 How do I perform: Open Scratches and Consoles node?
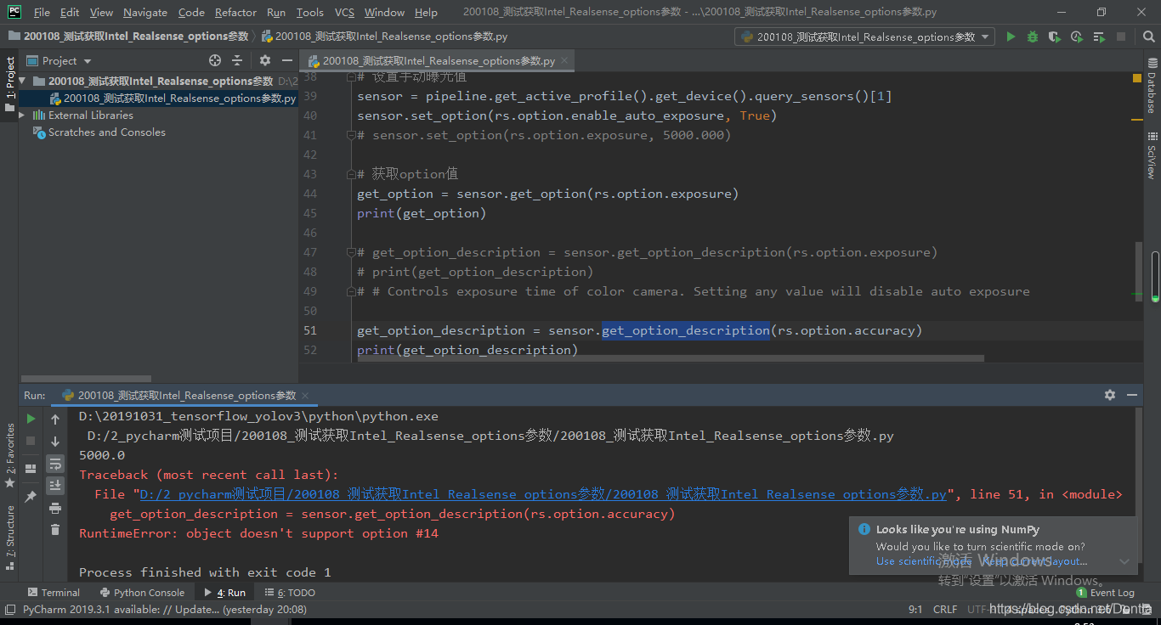tap(99, 132)
